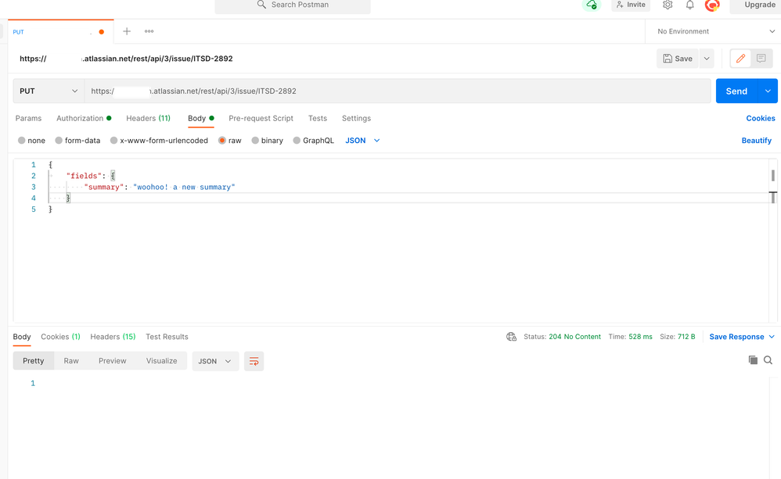
Task: Open the PUT method dropdown
Action: [49, 91]
